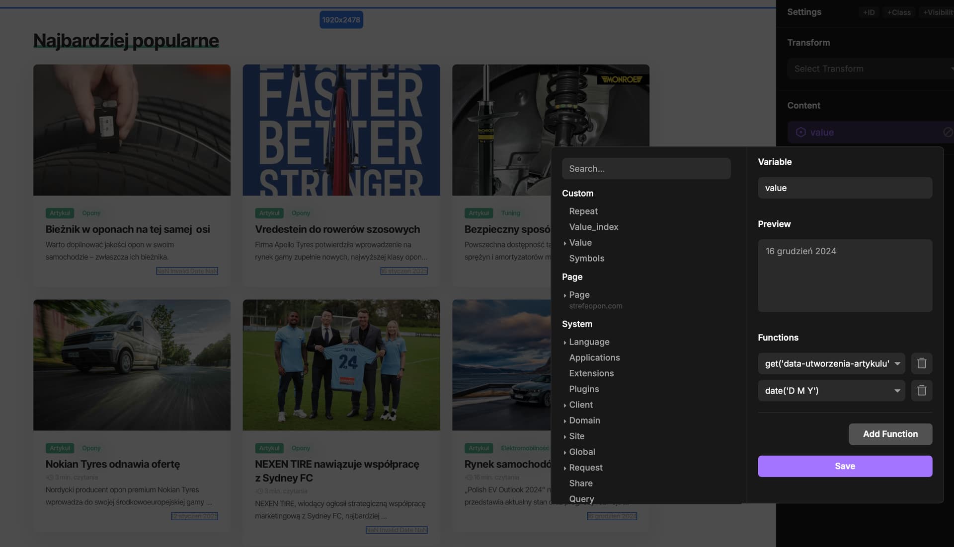This screenshot has height=547, width=954.
Task: Click the +ID settings button
Action: (869, 12)
